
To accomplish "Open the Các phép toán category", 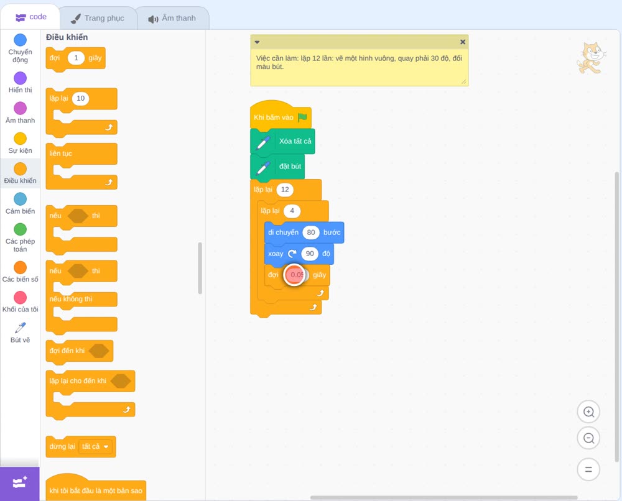I will [20, 238].
